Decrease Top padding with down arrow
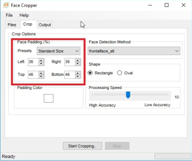The image size is (192, 161). point(41,76)
